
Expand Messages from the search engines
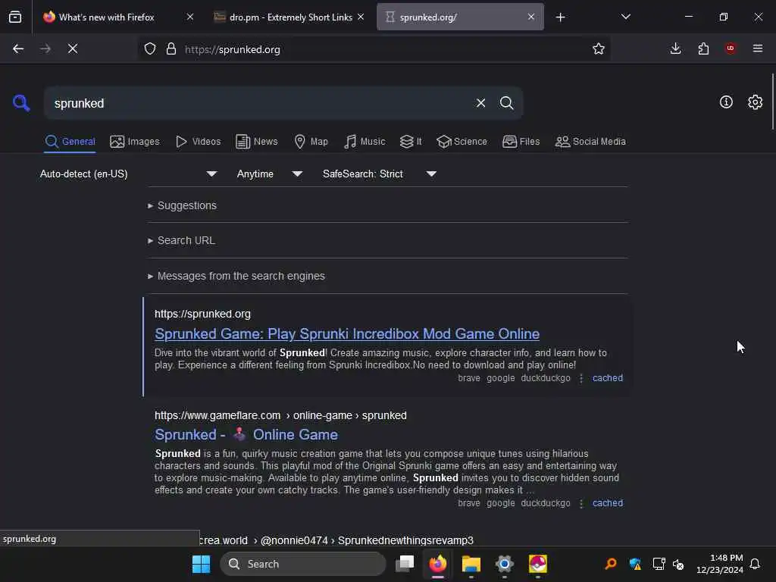[236, 276]
